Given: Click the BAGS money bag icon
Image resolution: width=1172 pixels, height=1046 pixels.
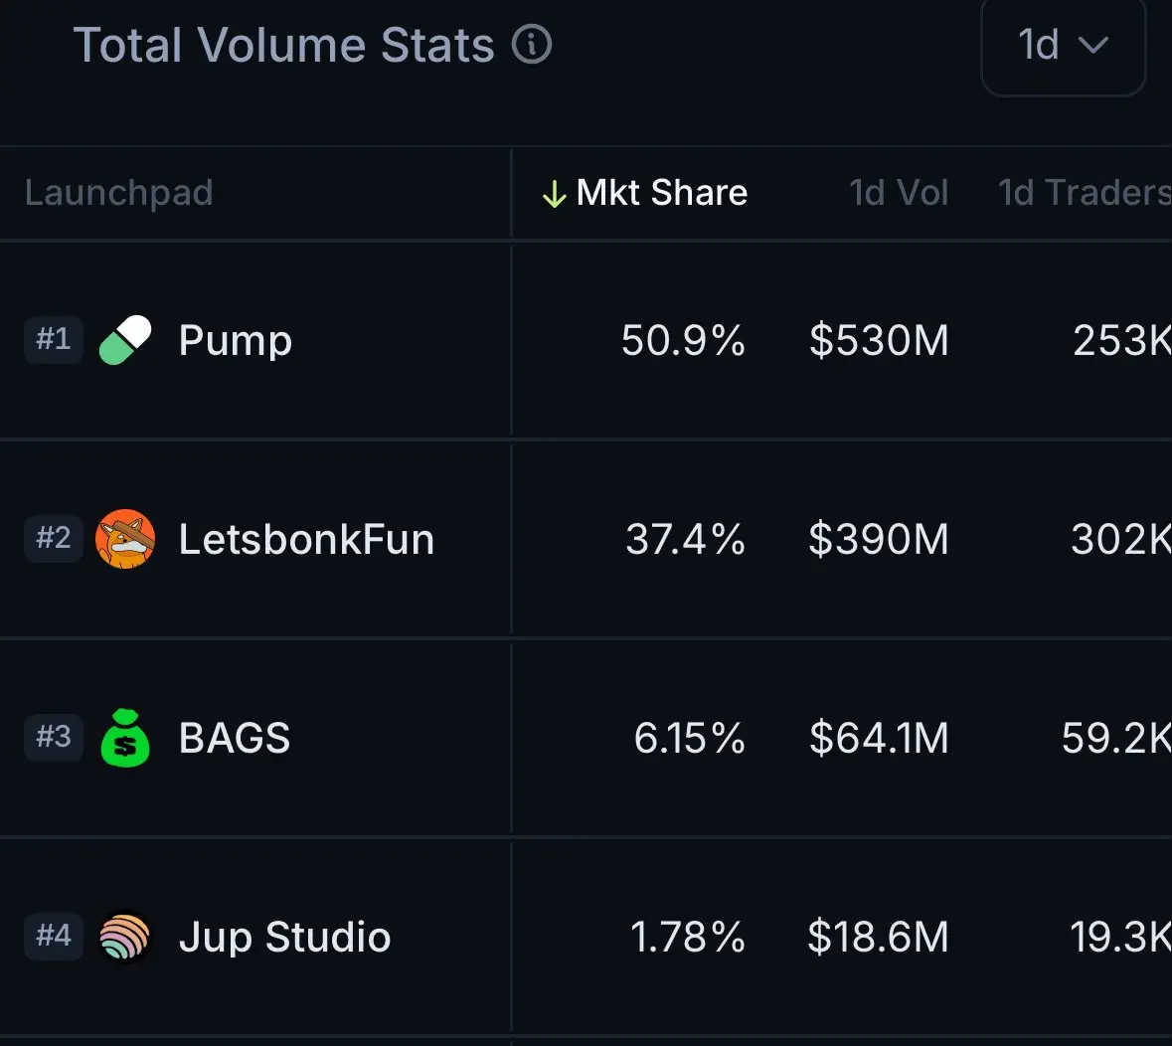Looking at the screenshot, I should point(125,738).
